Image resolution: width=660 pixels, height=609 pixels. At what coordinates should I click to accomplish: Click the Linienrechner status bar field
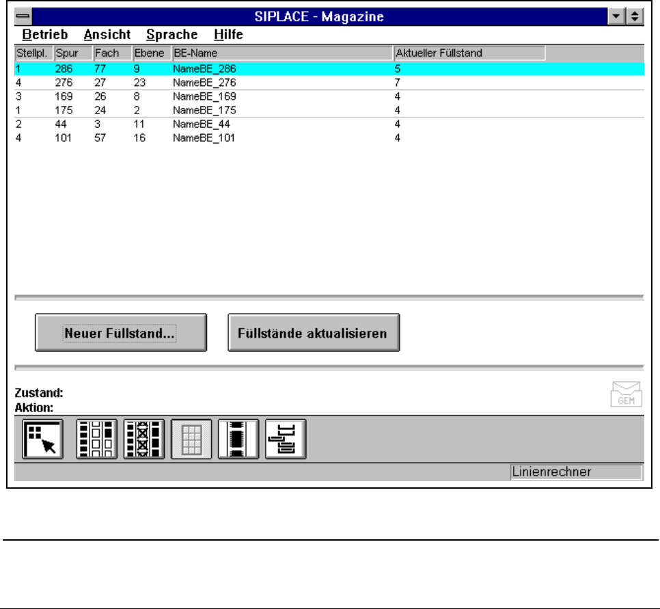tap(576, 472)
